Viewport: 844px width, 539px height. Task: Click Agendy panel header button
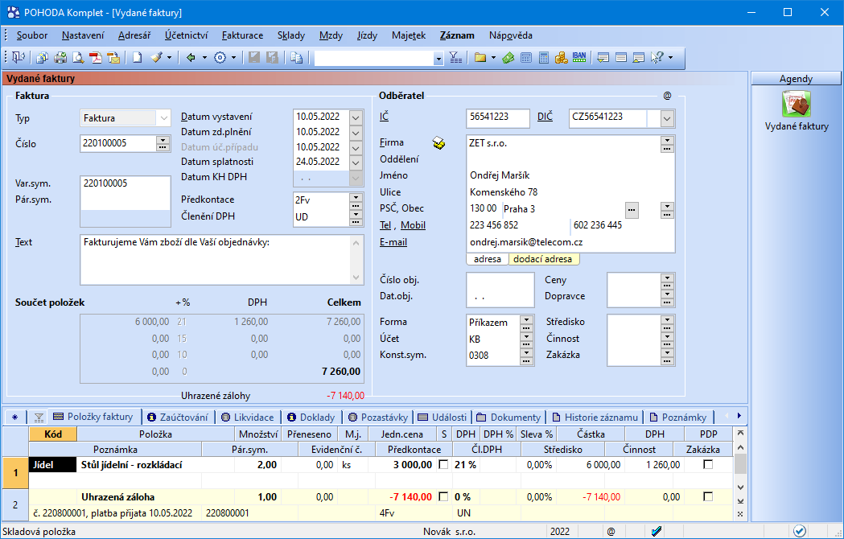(x=796, y=79)
